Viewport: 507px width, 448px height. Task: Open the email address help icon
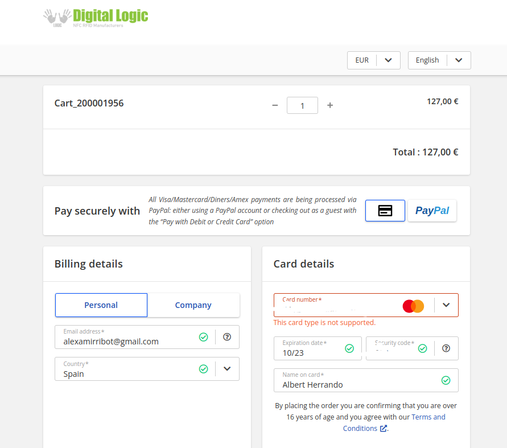(227, 337)
